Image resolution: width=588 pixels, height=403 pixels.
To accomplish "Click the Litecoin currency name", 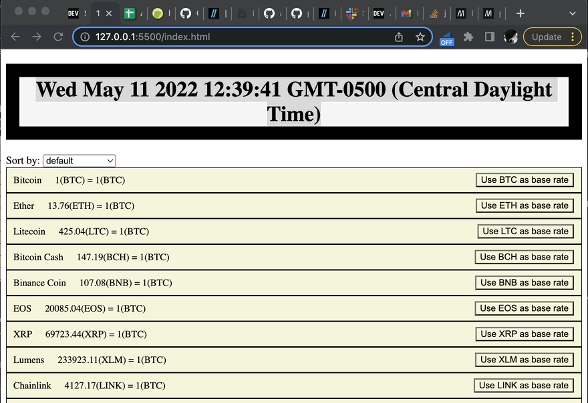I will (29, 232).
